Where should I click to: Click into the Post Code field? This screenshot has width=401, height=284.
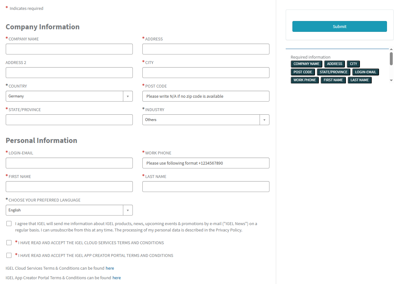click(x=205, y=96)
